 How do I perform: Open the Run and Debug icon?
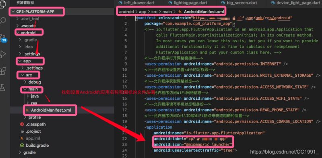coord(3,54)
